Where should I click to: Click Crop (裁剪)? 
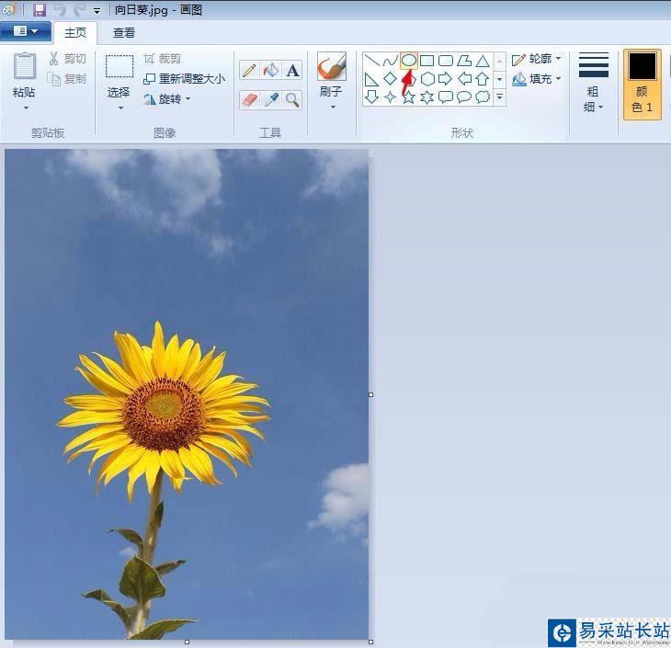point(163,59)
